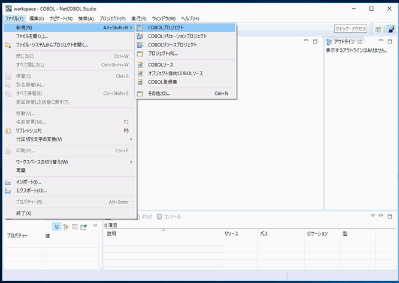Click the COBOLリソースプロジェクト icon

click(140, 45)
